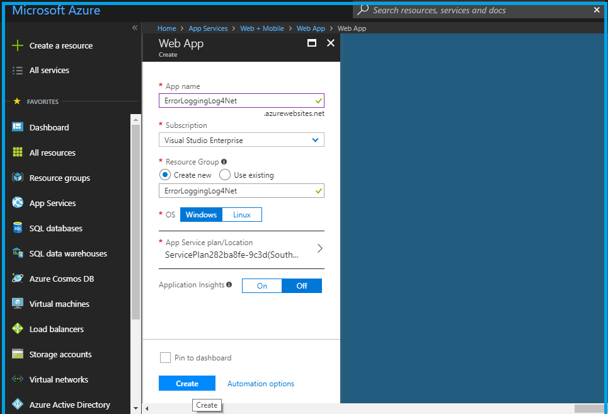Open Virtual machines from the sidebar
This screenshot has height=414, width=608.
59,304
